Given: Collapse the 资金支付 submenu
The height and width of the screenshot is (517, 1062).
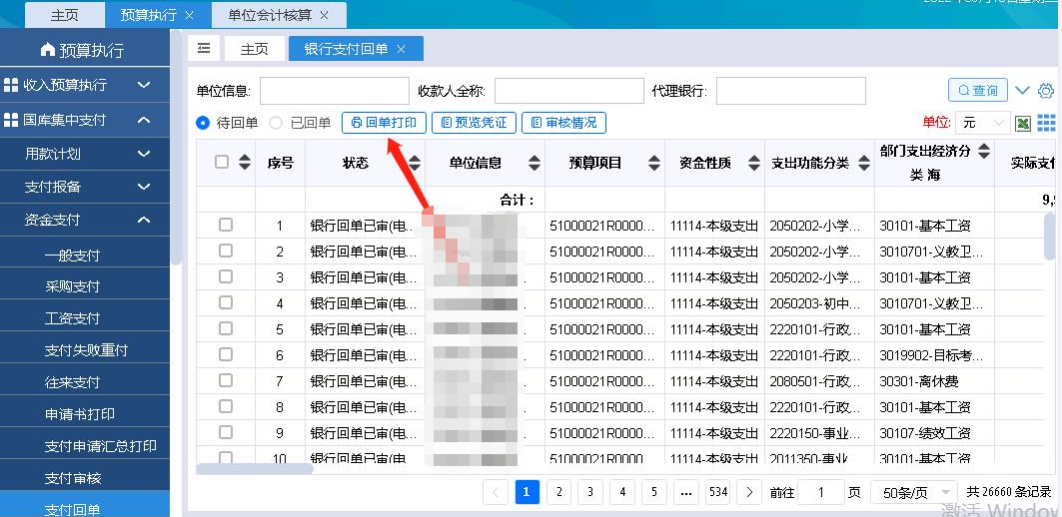Looking at the screenshot, I should coord(144,220).
